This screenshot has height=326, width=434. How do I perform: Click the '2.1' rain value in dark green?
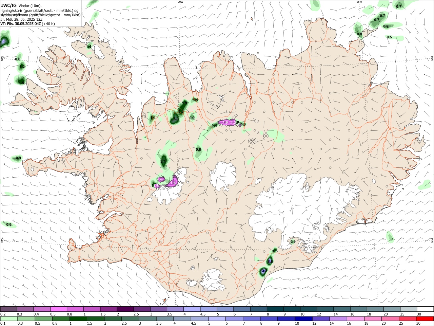coord(163,161)
